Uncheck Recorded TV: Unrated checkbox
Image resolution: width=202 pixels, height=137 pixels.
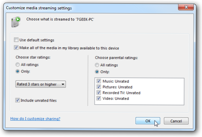pyautogui.click(x=99, y=92)
